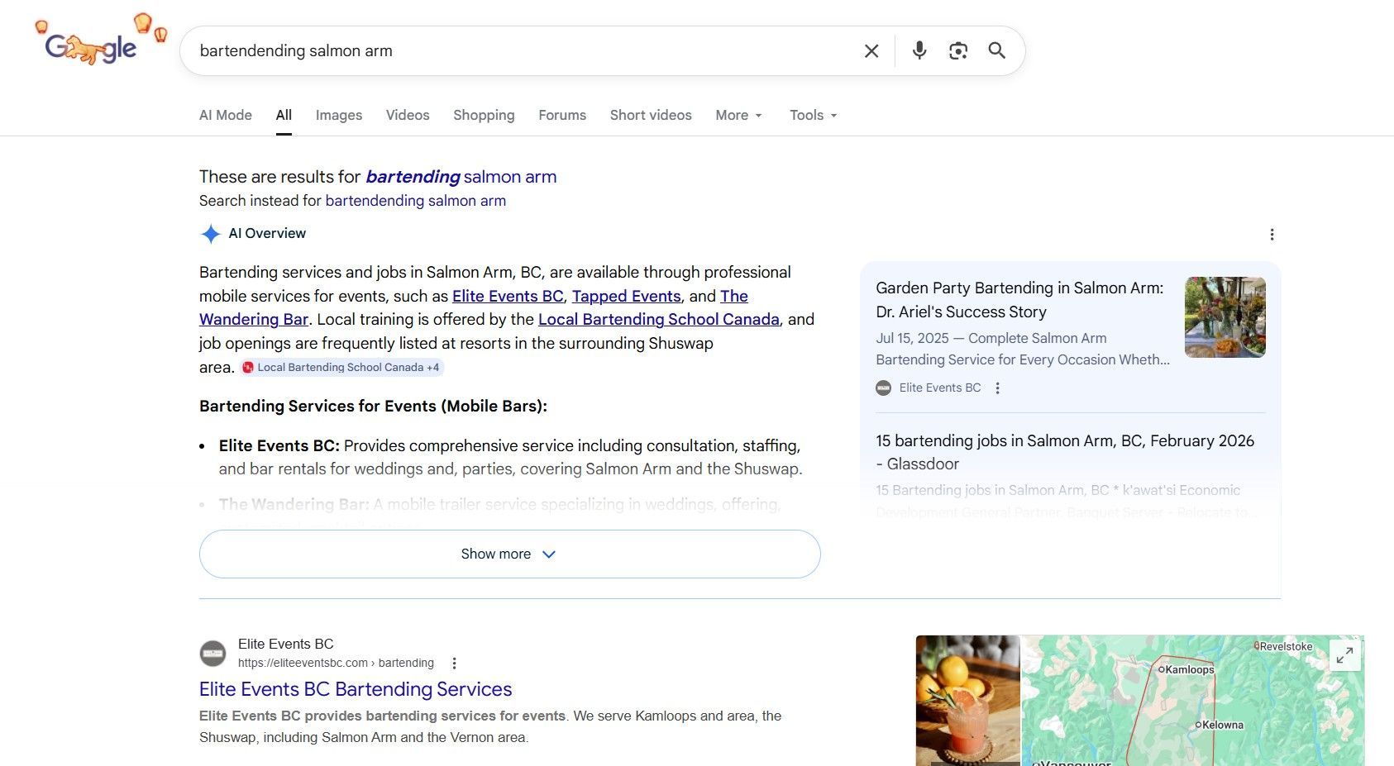Click the AI Overview sparkle icon
Screen dimensions: 1394x766
coord(212,234)
